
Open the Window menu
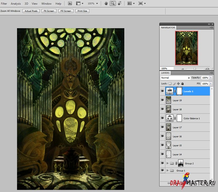coord(46,4)
